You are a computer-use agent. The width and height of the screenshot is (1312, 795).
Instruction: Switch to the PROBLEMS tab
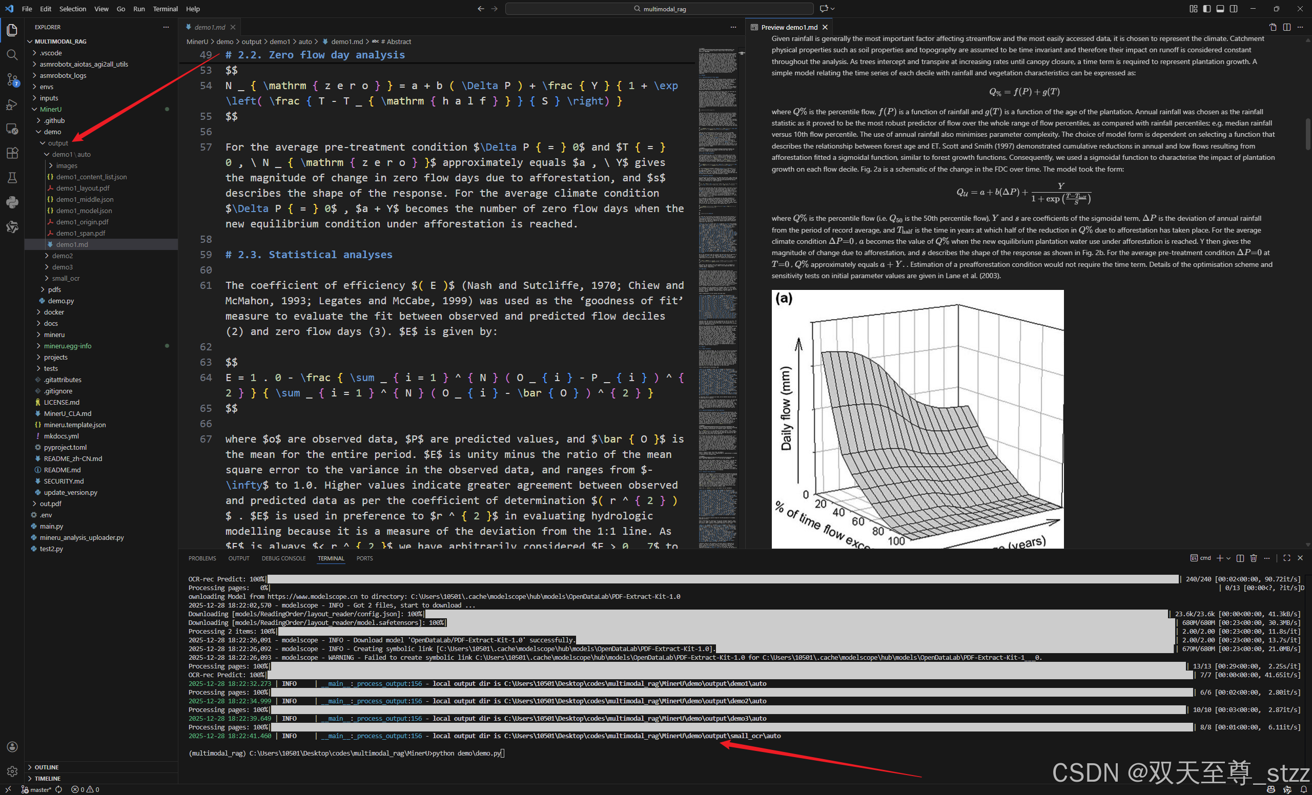202,558
